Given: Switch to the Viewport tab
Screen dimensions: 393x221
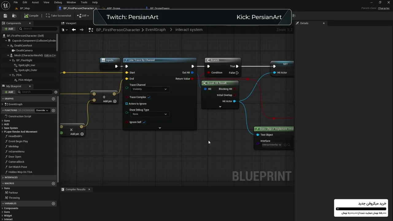Looking at the screenshot, I should tap(69, 23).
